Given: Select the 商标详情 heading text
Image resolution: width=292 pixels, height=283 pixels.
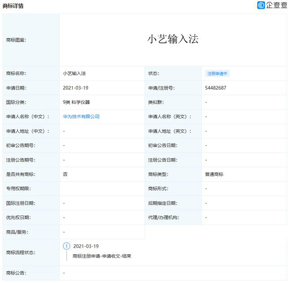Looking at the screenshot, I should pyautogui.click(x=13, y=6).
